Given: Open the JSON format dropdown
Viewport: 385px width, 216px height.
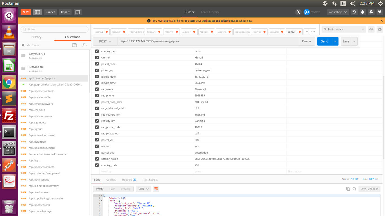Looking at the screenshot, I should 143,189.
